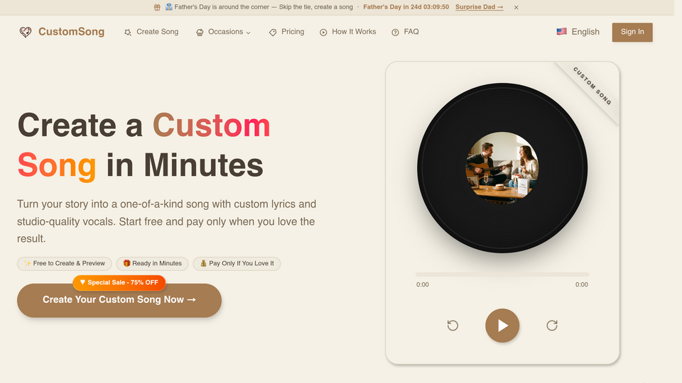Click the Father's Day countdown timer text
682x383 pixels.
click(406, 7)
